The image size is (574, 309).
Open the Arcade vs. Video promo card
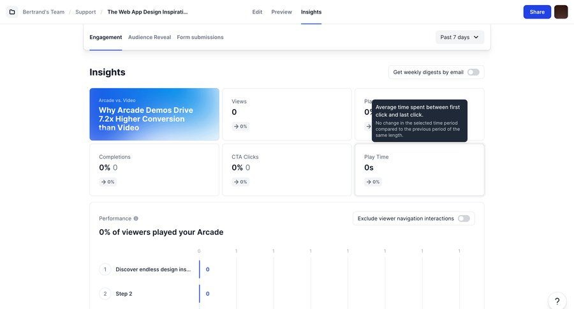154,114
